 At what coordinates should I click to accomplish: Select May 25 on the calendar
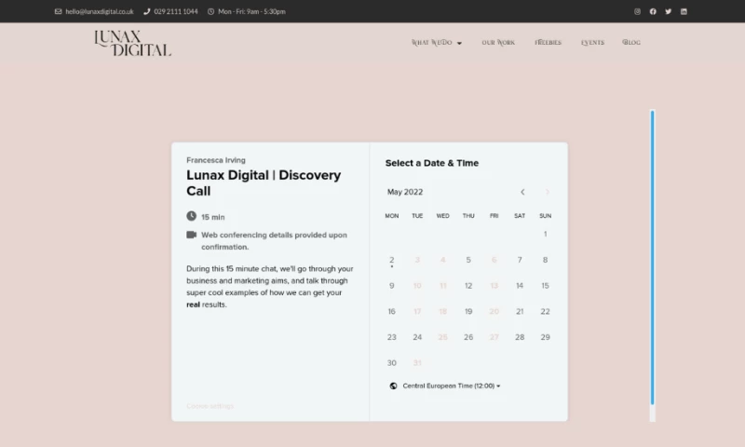[443, 337]
